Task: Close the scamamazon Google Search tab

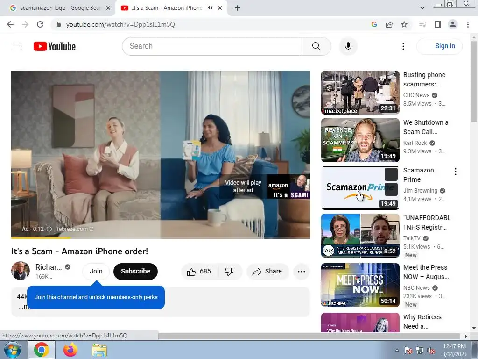Action: (108, 8)
